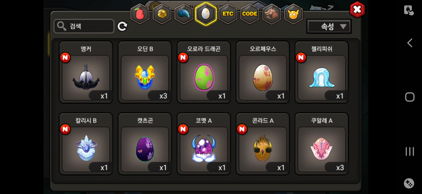
Task: Choose the 젤리피쉬 egg item
Action: coord(322,72)
